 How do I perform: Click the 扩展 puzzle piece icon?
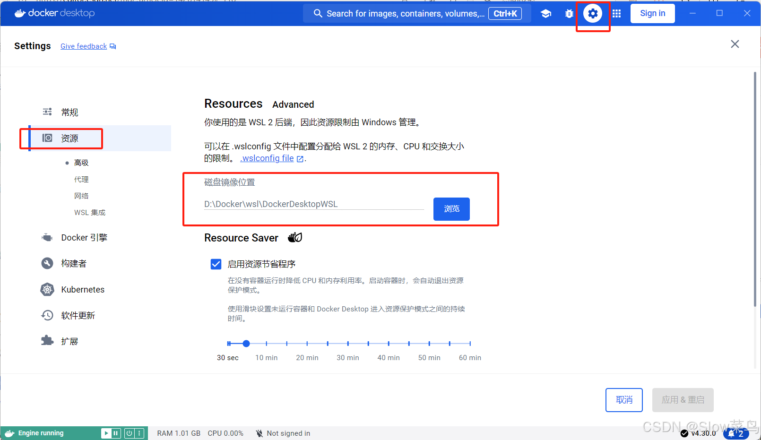tap(47, 341)
